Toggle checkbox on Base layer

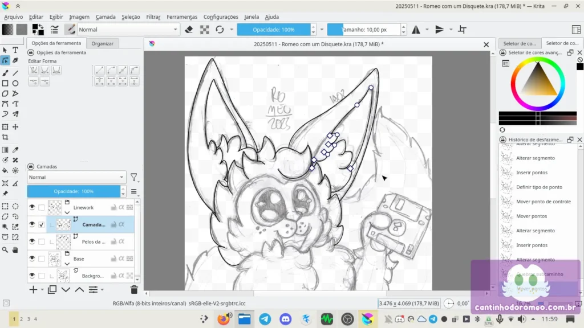41,259
